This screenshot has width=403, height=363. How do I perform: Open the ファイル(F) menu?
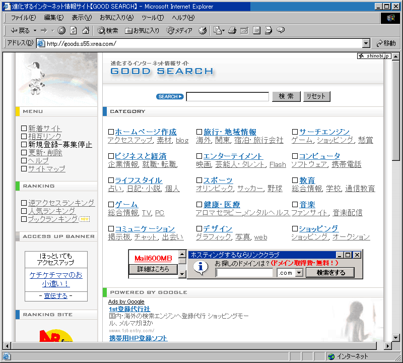click(x=23, y=18)
